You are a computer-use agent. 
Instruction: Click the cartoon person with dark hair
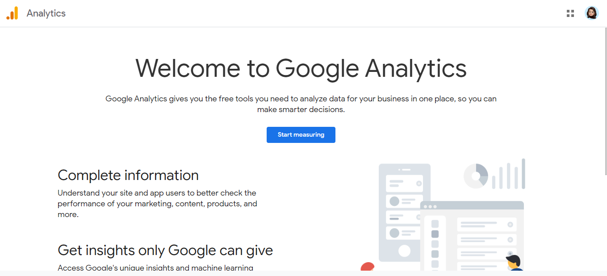[515, 263]
